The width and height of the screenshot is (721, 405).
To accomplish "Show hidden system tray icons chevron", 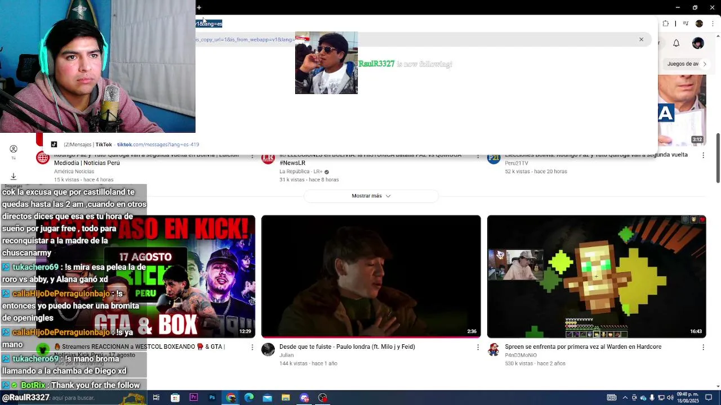I will pos(625,398).
